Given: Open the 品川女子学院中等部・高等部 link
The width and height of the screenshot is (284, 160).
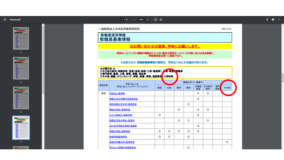Looking at the screenshot, I should point(123,126).
